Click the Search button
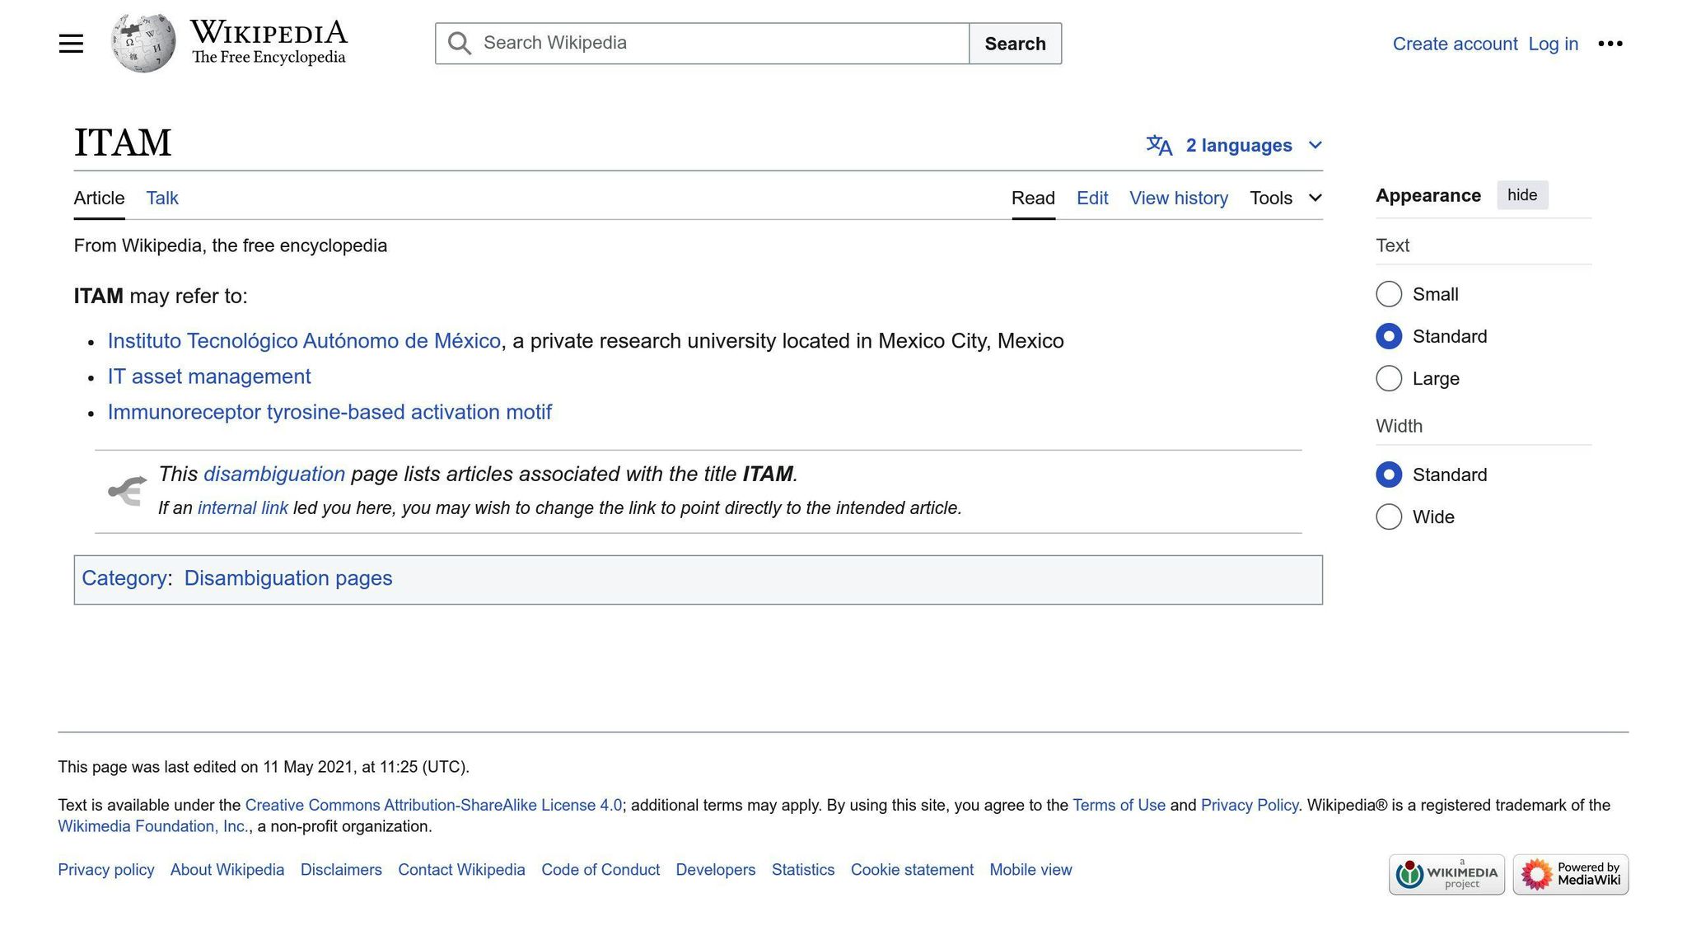Screen dimensions: 1687x949 tap(1015, 44)
